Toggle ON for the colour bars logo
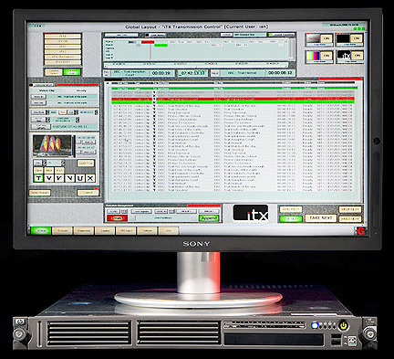Screen dimensions: 394x359 pos(327,56)
